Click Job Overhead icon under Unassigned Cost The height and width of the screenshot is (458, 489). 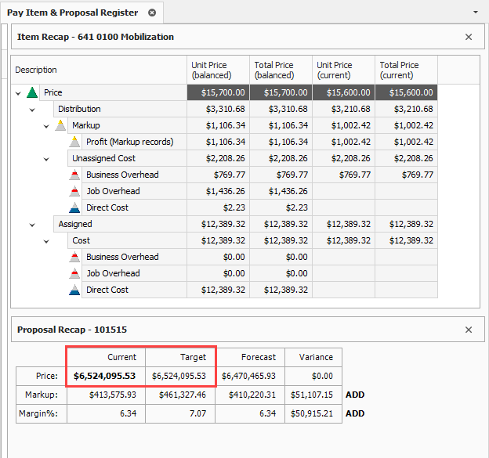coord(74,191)
